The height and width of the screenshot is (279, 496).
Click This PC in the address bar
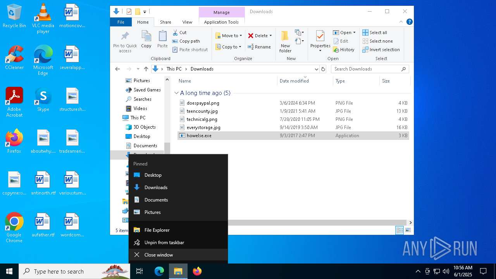click(x=174, y=69)
